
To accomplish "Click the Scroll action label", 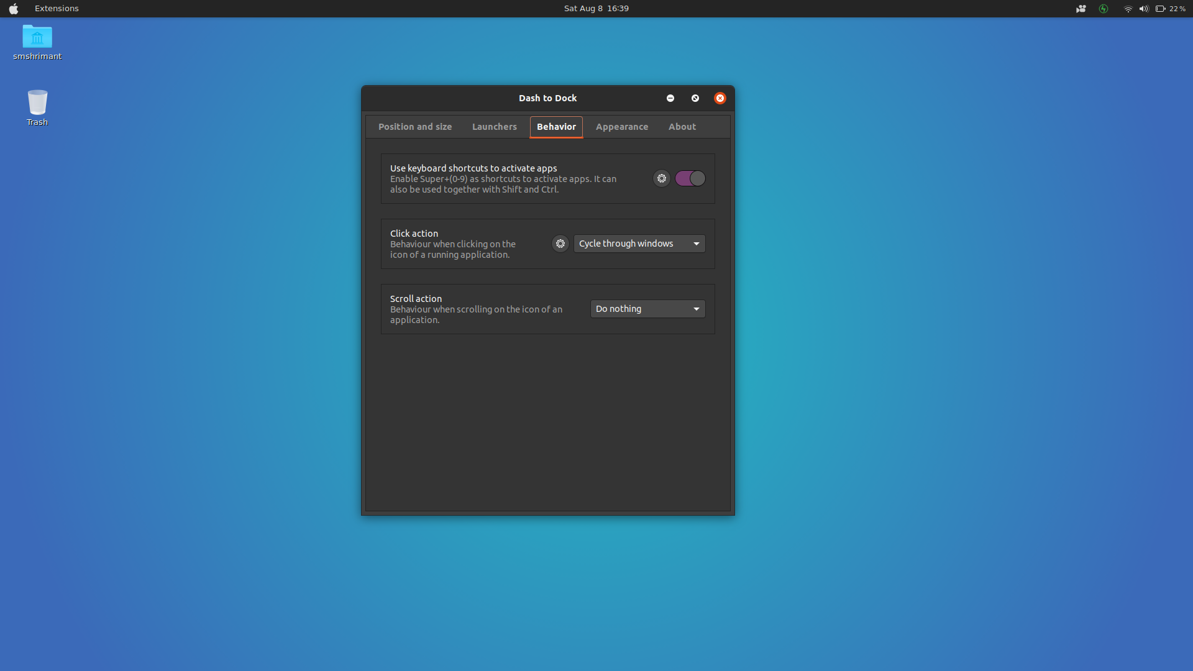I will 416,299.
